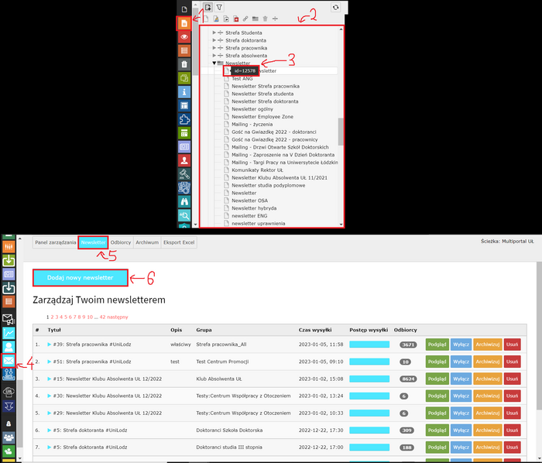The height and width of the screenshot is (463, 542).
Task: Expand the Strefa absolwenta tree node
Action: coord(214,56)
